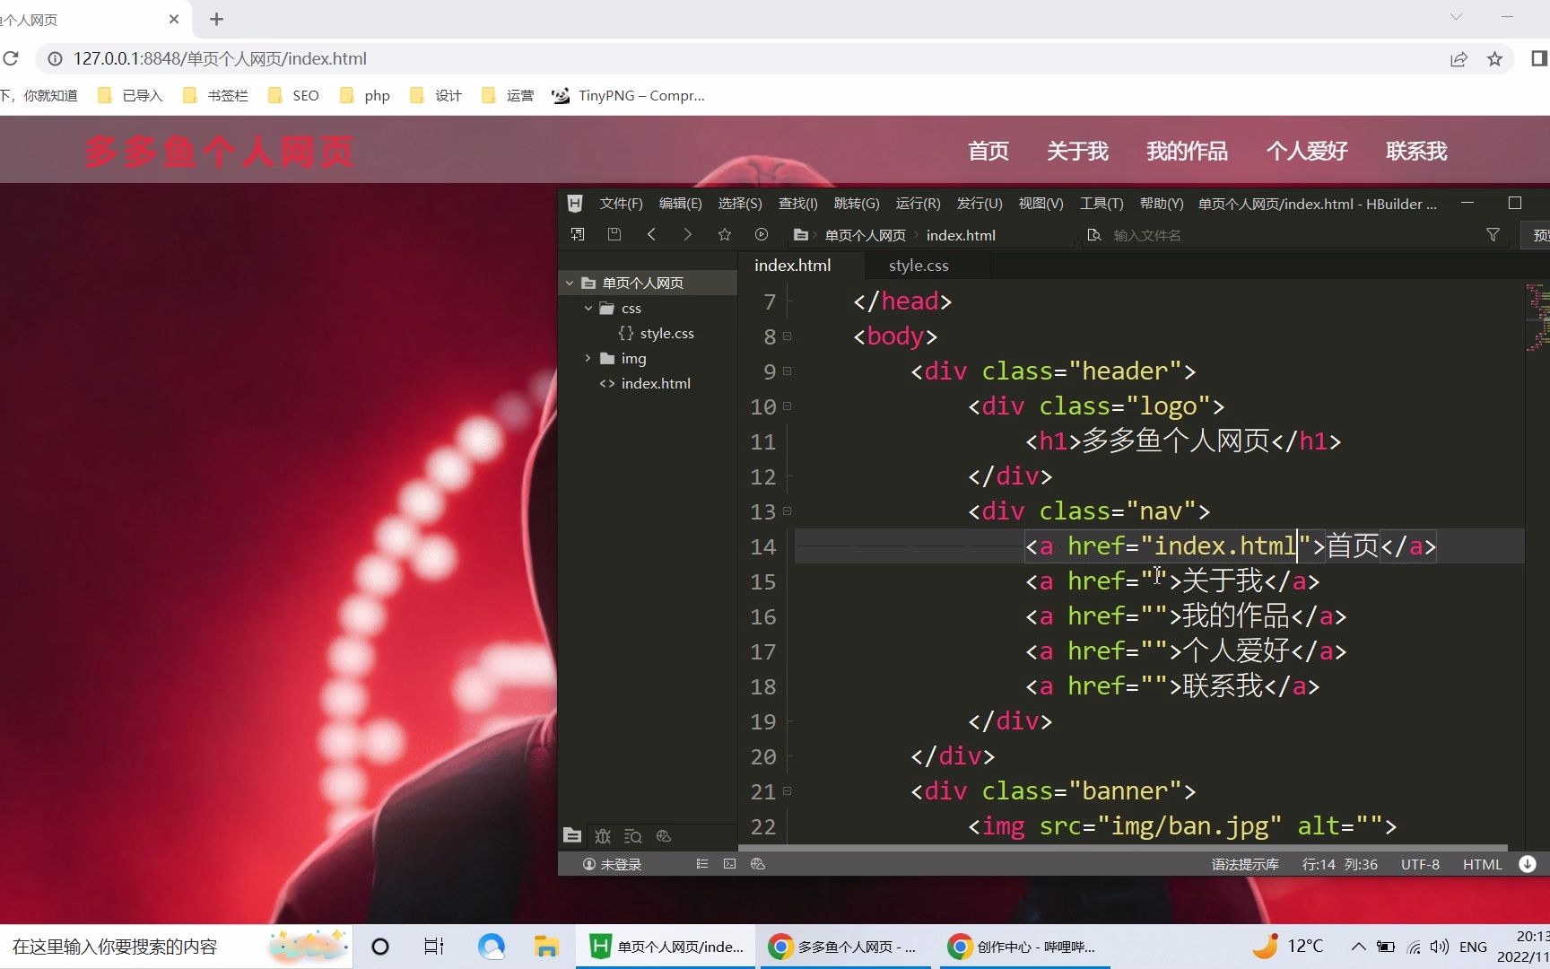Image resolution: width=1550 pixels, height=969 pixels.
Task: Click the file search icon beside filename input
Action: point(1093,235)
